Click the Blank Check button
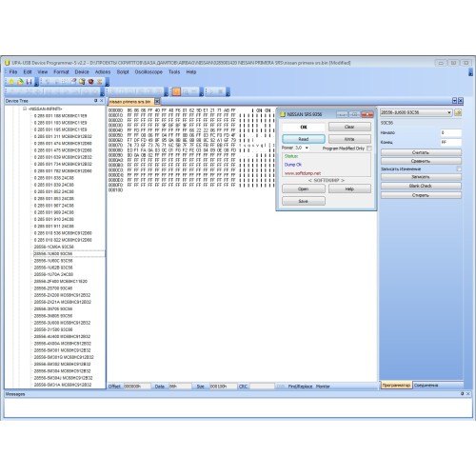 (x=421, y=186)
